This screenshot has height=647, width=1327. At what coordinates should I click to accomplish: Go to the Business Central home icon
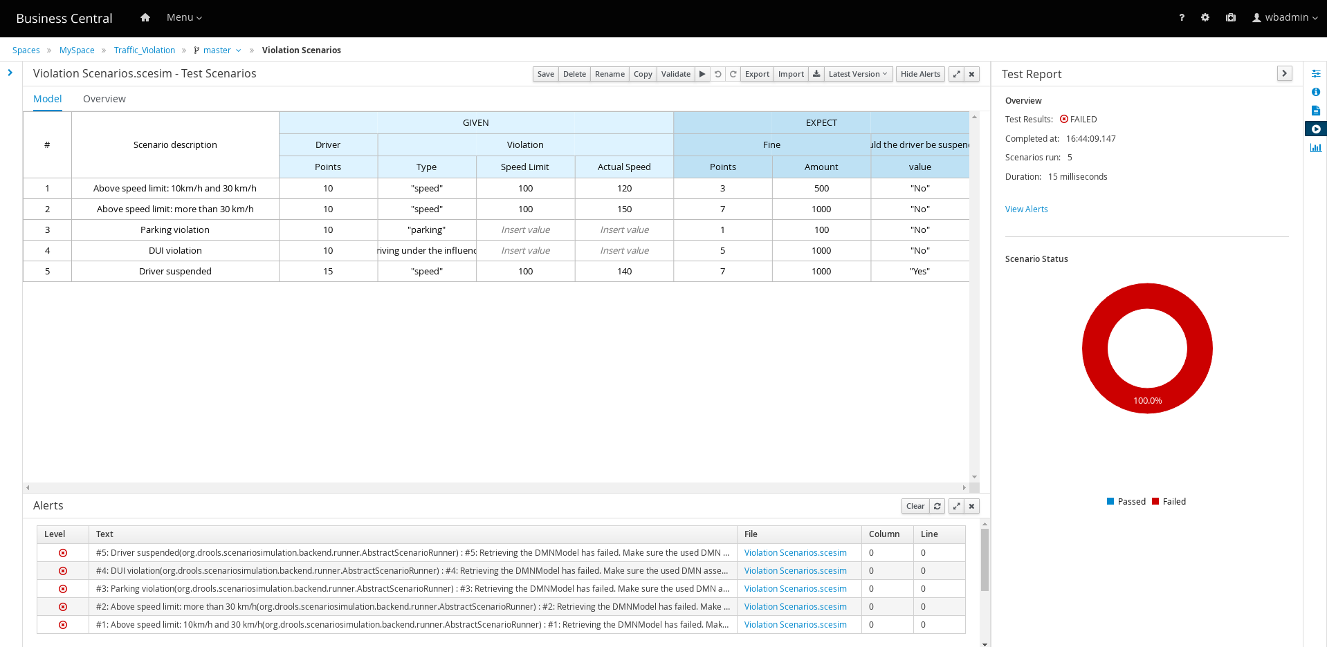coord(145,18)
